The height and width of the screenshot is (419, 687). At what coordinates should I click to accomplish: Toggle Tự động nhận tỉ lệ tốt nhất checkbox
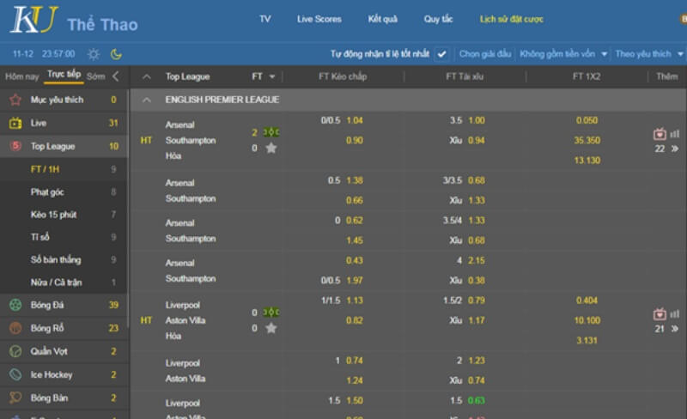(x=441, y=54)
